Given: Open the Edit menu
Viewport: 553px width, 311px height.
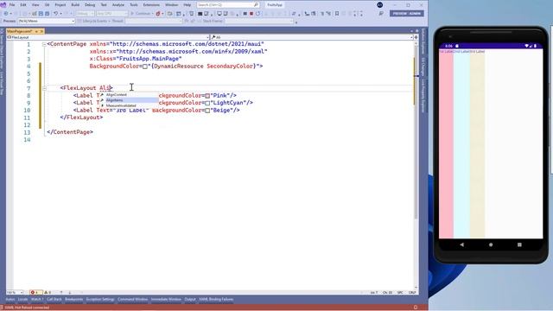Looking at the screenshot, I should click(x=23, y=5).
